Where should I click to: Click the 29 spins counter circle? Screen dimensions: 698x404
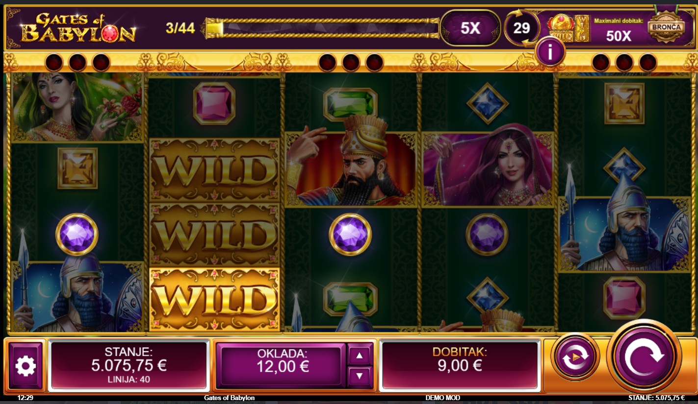point(521,28)
